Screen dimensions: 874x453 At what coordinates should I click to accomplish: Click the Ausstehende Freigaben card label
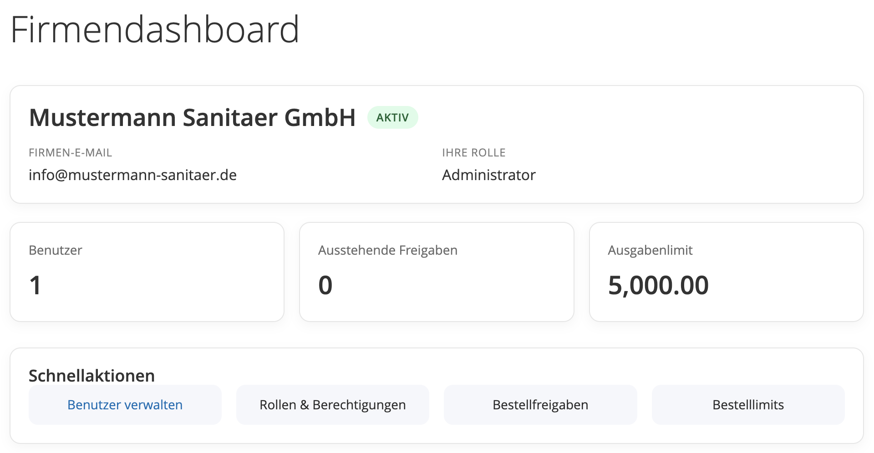point(387,250)
